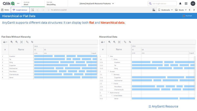Screen dimensions: 197x111
Task: Open print menu in Hierarchical Data toolbar
Action: point(103,42)
